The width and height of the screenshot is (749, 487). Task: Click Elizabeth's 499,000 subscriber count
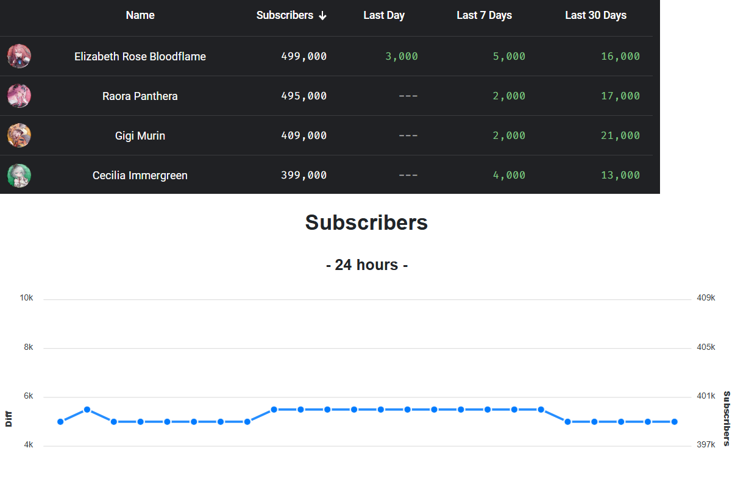pyautogui.click(x=304, y=56)
